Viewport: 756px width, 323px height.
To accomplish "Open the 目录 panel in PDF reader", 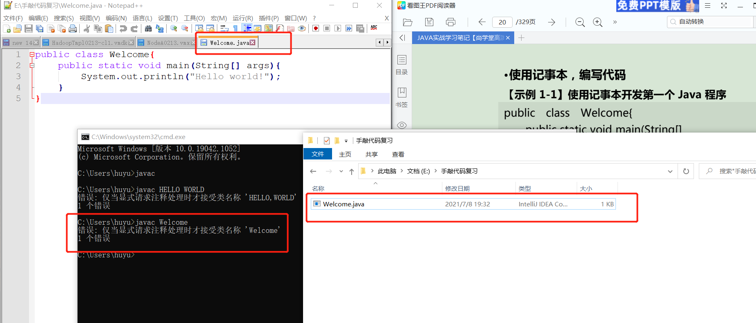I will [x=402, y=65].
